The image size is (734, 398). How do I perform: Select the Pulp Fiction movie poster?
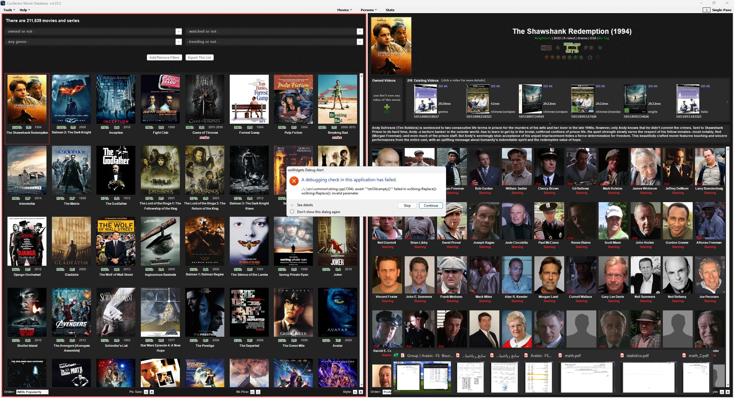pos(293,99)
